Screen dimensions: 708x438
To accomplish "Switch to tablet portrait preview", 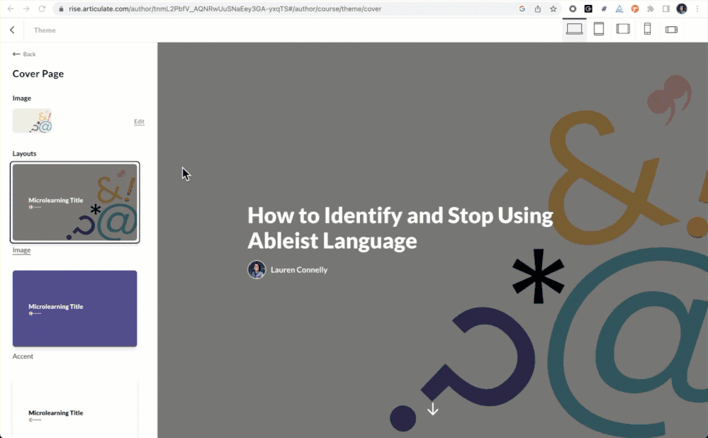I will tap(599, 29).
